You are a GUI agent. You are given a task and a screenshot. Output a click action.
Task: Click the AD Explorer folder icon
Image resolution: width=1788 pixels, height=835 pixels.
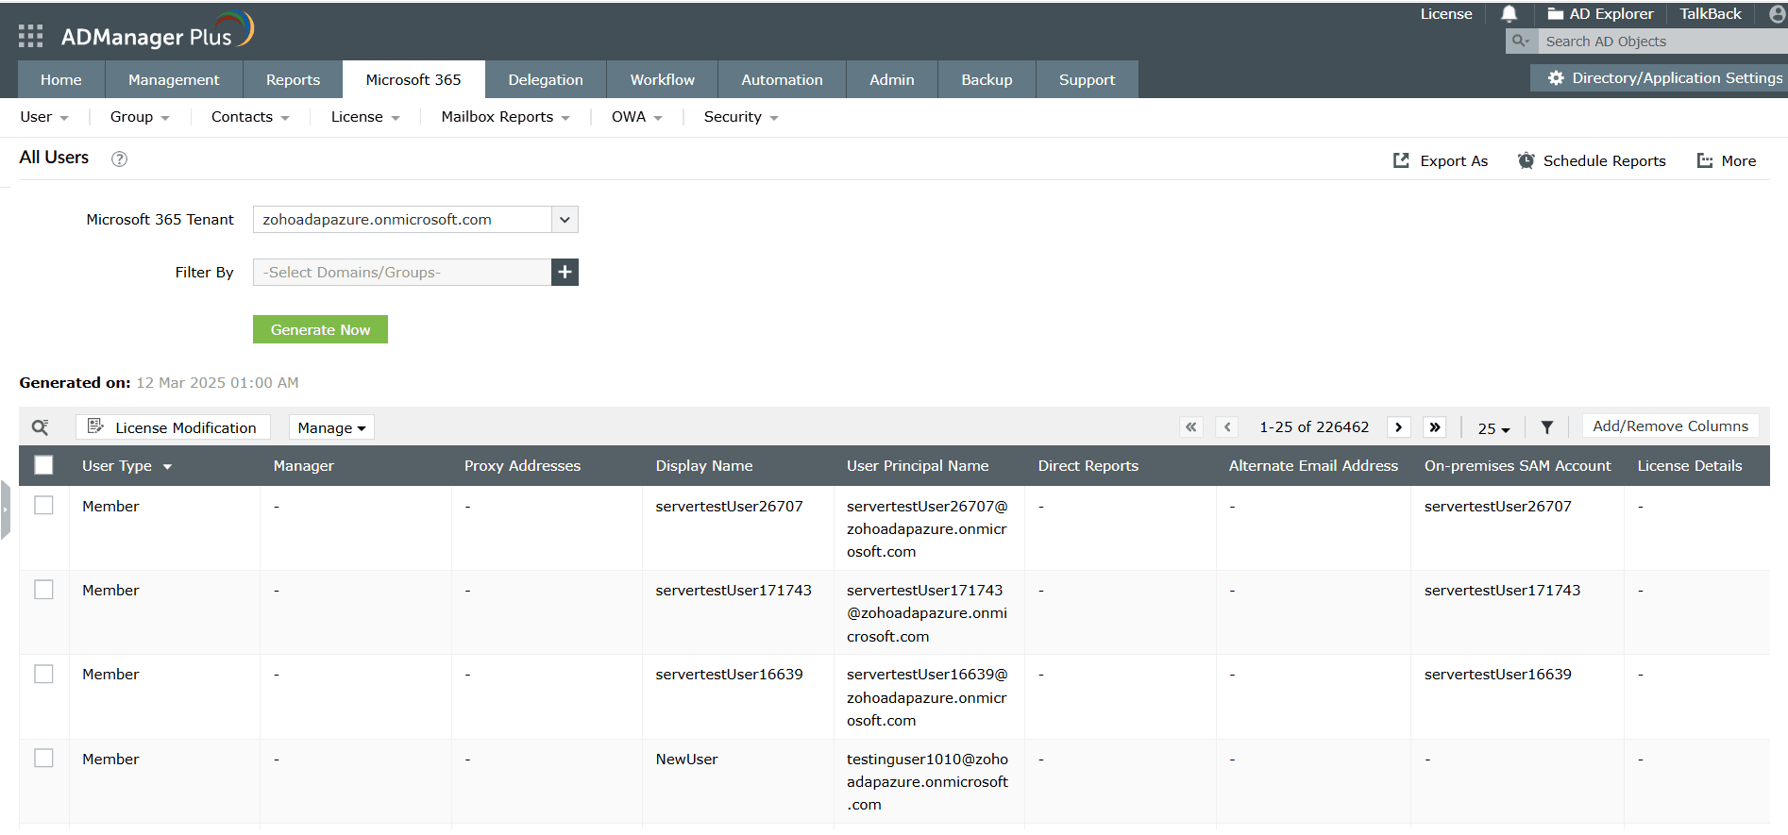click(x=1556, y=14)
